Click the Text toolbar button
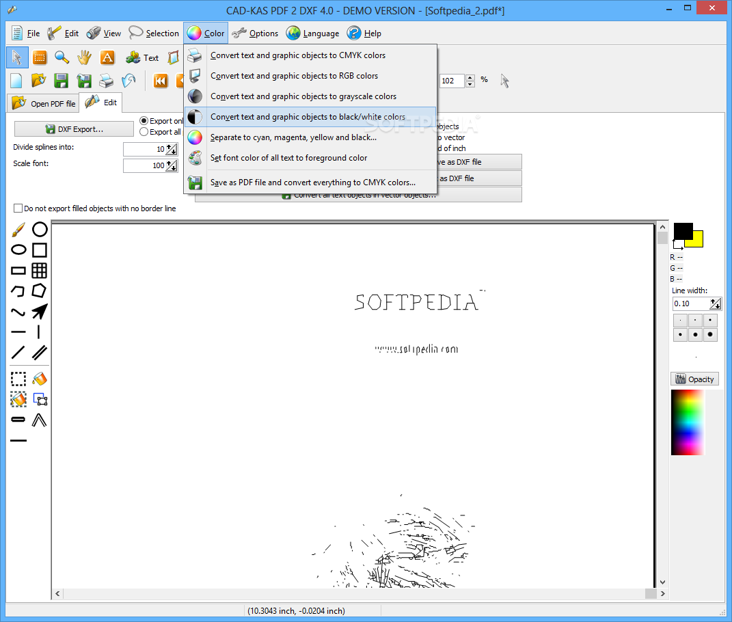Screen dimensions: 732x622 coord(142,57)
